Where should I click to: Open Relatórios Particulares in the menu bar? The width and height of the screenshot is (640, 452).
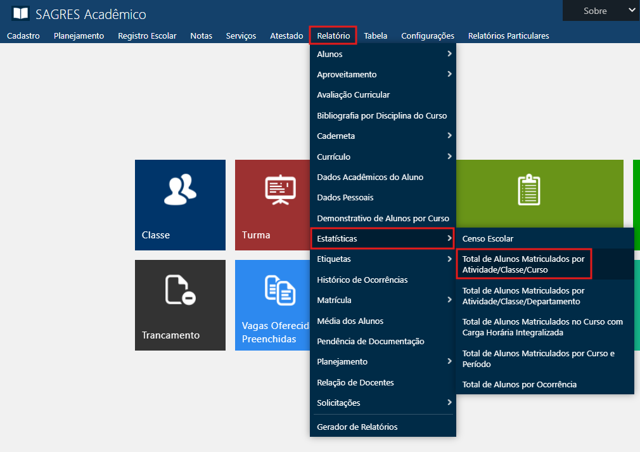tap(508, 36)
